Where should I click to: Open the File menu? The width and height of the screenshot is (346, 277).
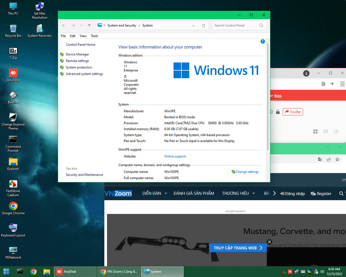point(63,36)
